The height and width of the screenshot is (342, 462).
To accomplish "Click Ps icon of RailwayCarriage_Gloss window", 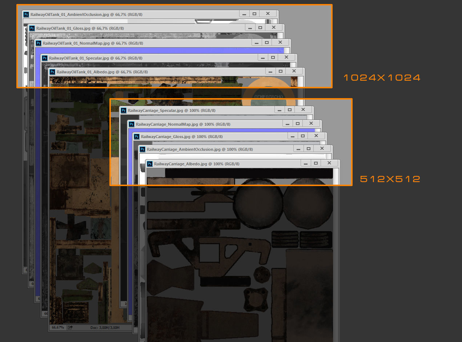I will 137,137.
